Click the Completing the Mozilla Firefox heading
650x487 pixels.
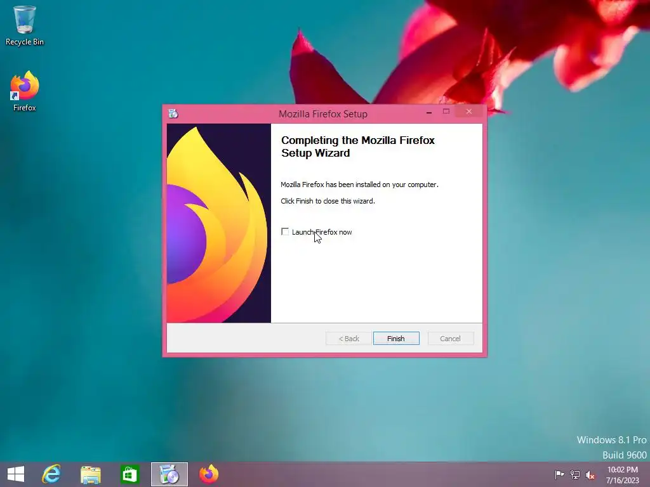coord(358,146)
